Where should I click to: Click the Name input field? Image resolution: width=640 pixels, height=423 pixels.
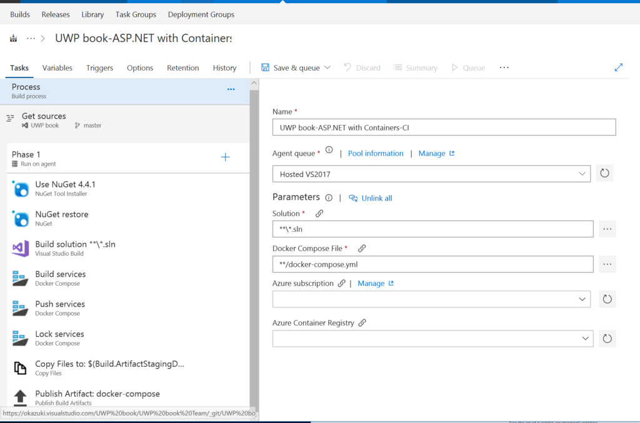444,127
